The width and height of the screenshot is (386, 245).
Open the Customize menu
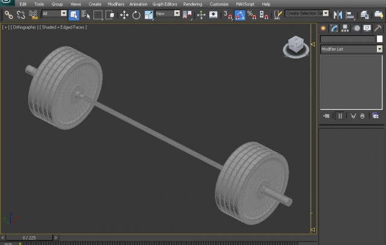pos(219,4)
